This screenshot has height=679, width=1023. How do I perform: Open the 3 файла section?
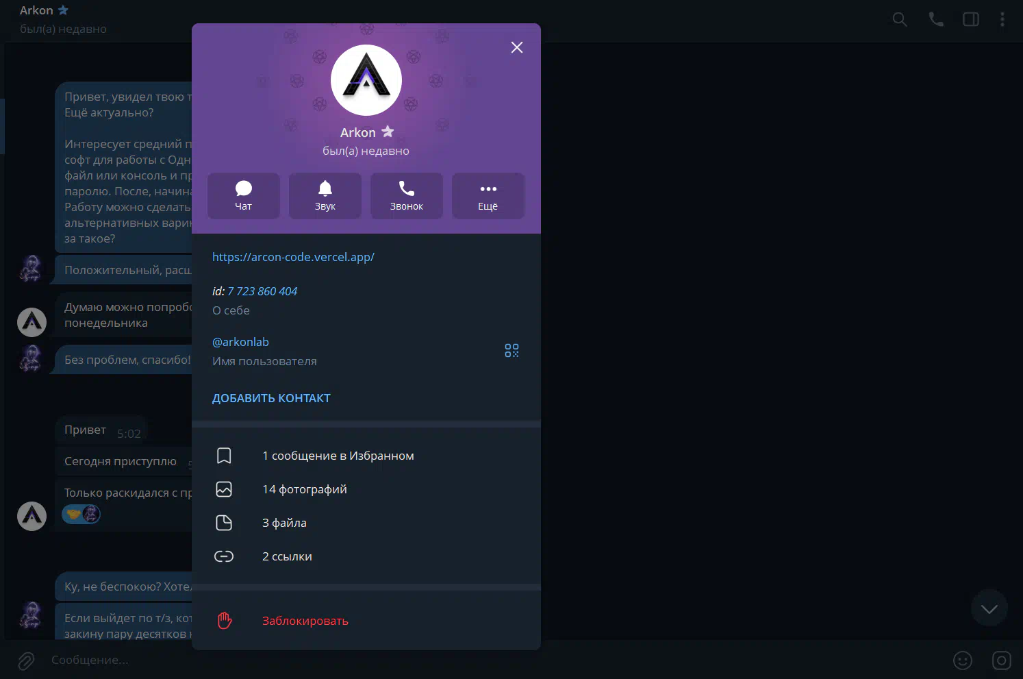tap(284, 523)
